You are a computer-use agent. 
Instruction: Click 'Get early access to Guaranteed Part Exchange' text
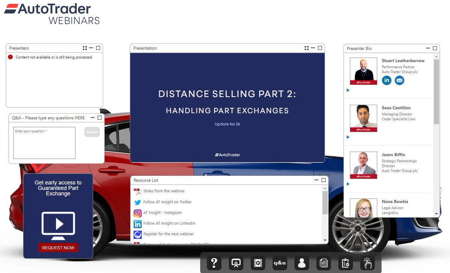[58, 188]
